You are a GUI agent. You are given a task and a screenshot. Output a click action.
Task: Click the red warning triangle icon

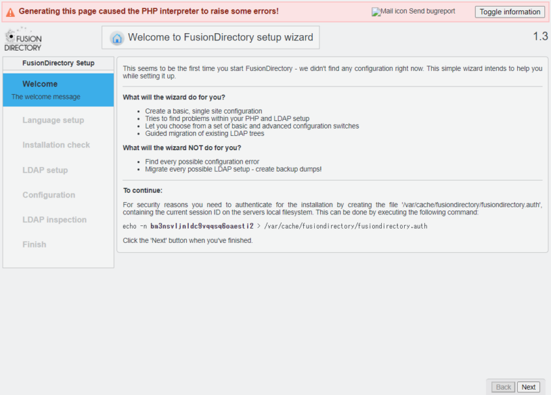10,12
